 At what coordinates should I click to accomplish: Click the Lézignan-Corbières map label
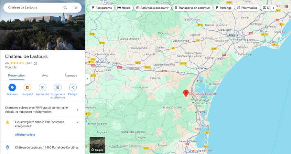tap(164, 65)
